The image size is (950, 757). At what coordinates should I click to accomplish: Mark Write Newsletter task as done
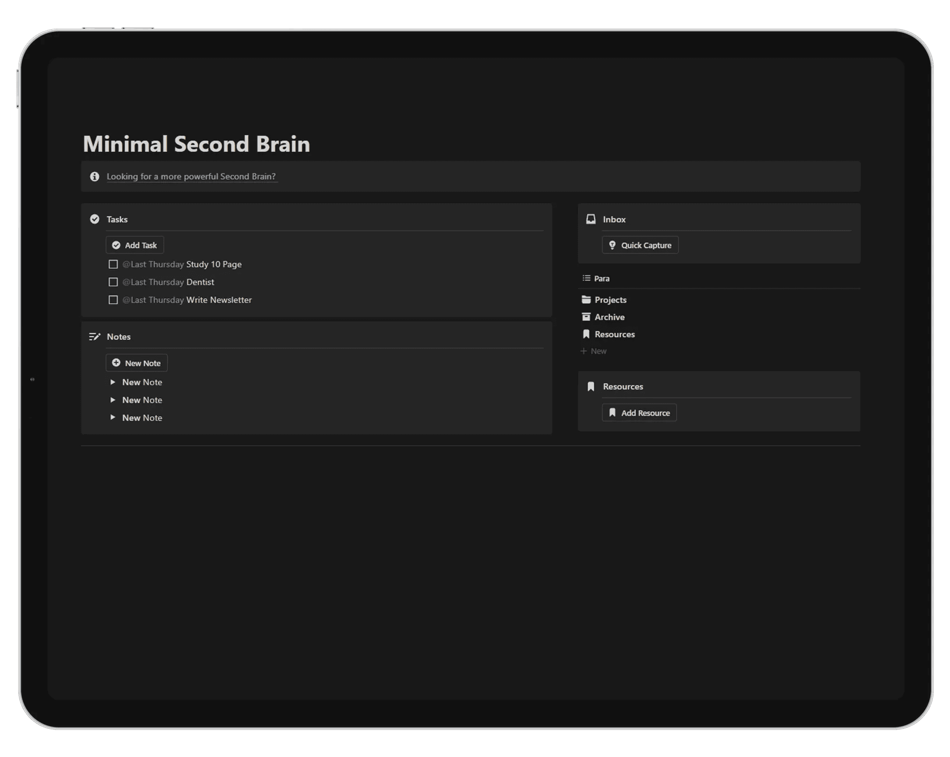point(113,300)
